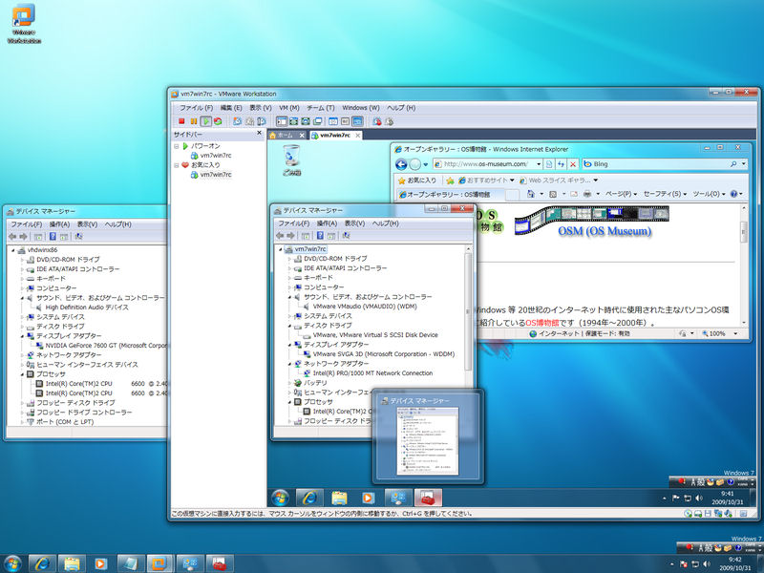This screenshot has width=764, height=573.
Task: Open ツール(O) dropdown in IE command bar
Action: (x=709, y=194)
